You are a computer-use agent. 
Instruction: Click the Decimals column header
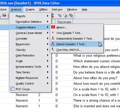[64, 22]
